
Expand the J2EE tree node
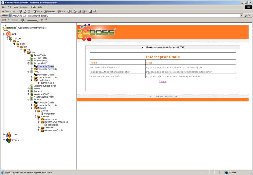click(4, 134)
